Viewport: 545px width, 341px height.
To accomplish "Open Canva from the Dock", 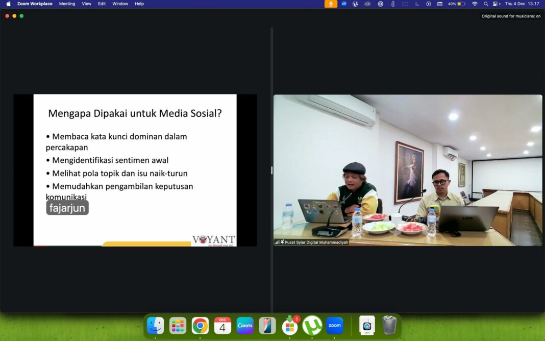I will 245,325.
